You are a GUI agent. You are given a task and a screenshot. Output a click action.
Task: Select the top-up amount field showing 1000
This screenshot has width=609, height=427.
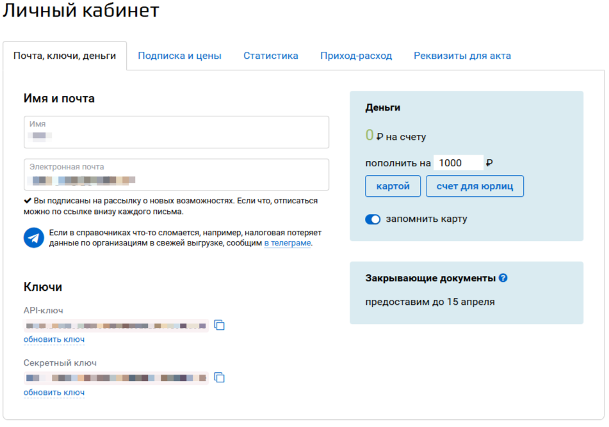click(458, 163)
